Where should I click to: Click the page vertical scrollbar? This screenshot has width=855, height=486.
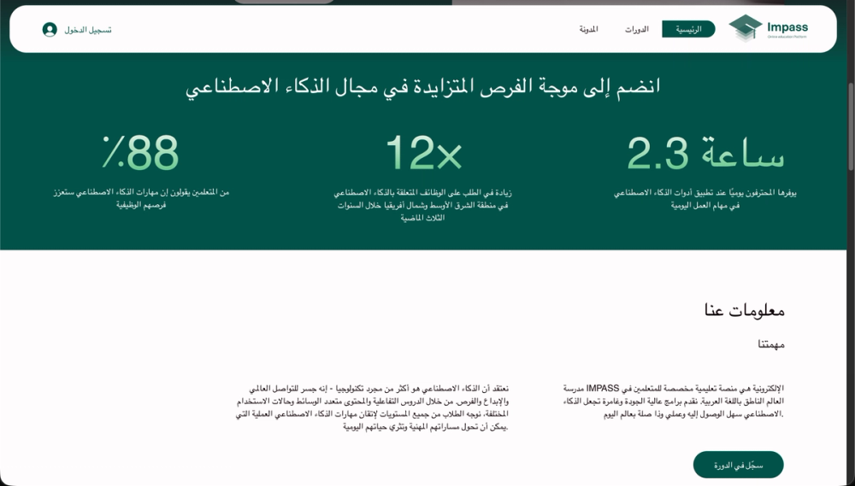[x=851, y=127]
